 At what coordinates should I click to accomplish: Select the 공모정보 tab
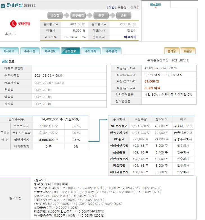click(x=70, y=51)
